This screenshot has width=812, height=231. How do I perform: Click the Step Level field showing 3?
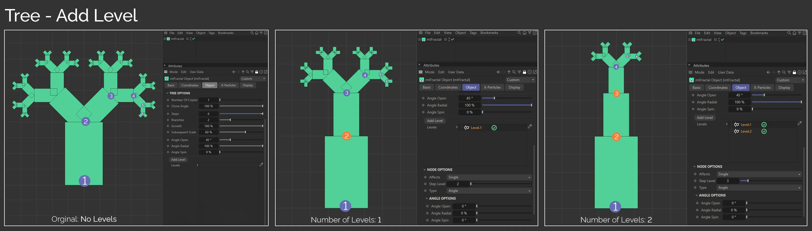pos(728,181)
